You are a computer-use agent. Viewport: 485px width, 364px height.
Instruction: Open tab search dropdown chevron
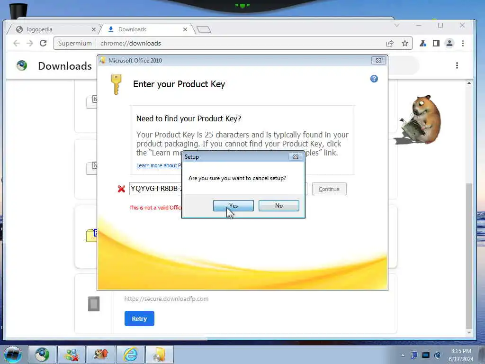pos(397,26)
